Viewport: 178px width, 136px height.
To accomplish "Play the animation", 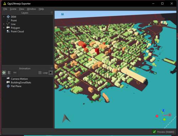I will pos(51,72).
